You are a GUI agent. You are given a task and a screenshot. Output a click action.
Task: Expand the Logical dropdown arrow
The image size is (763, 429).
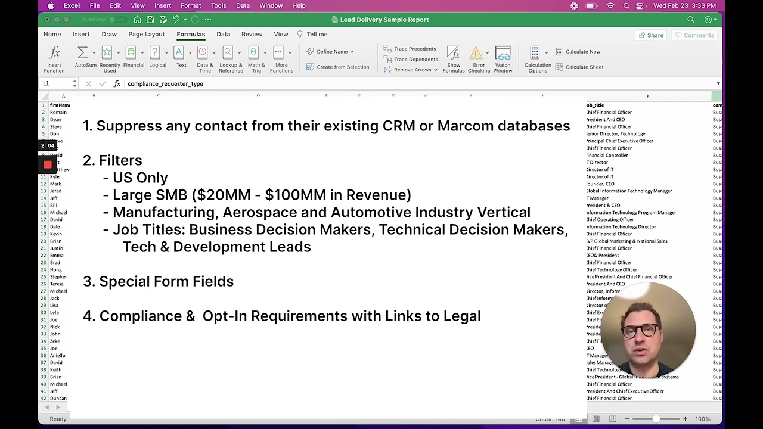click(166, 52)
